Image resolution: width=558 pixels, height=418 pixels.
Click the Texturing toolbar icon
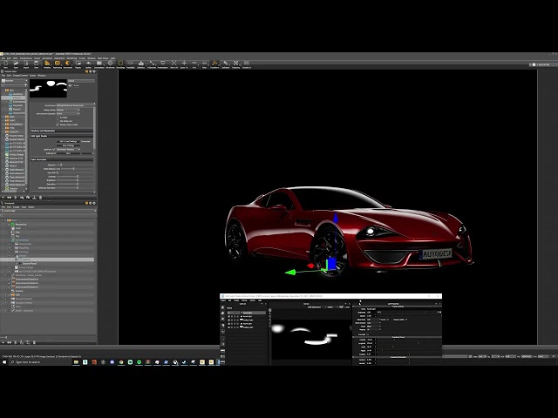[236, 64]
